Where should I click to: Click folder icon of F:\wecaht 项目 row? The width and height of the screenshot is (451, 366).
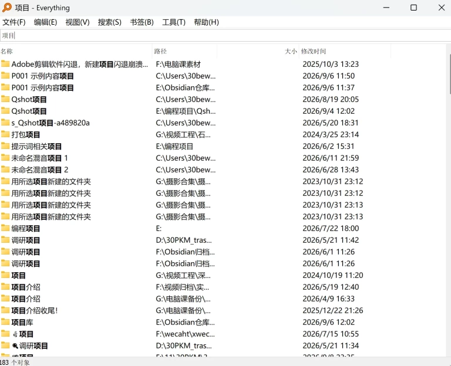pos(5,334)
